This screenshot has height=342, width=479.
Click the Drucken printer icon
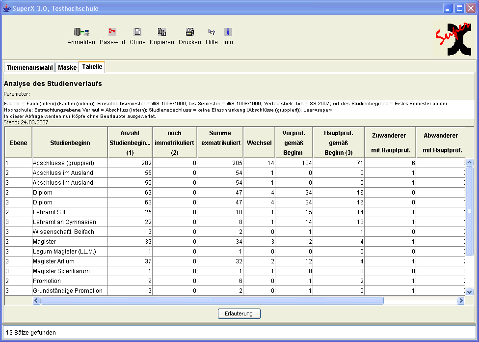(x=189, y=32)
